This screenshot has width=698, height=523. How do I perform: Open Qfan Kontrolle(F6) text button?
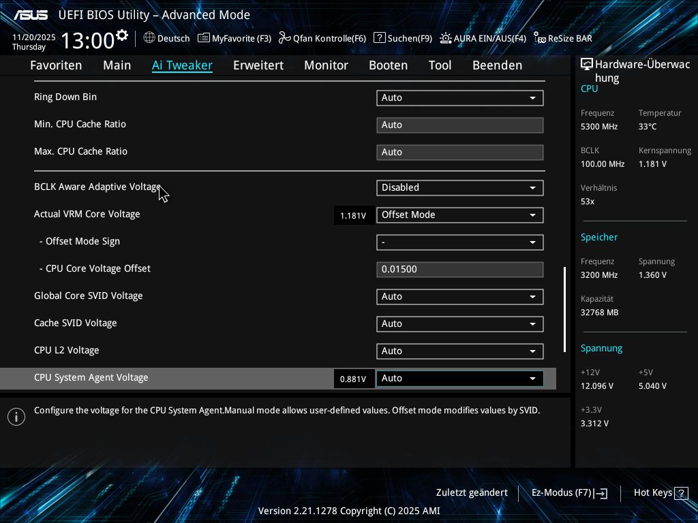[x=329, y=39]
